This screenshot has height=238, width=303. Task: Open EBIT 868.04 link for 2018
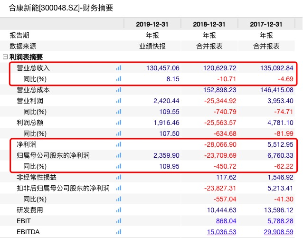[x=226, y=221]
